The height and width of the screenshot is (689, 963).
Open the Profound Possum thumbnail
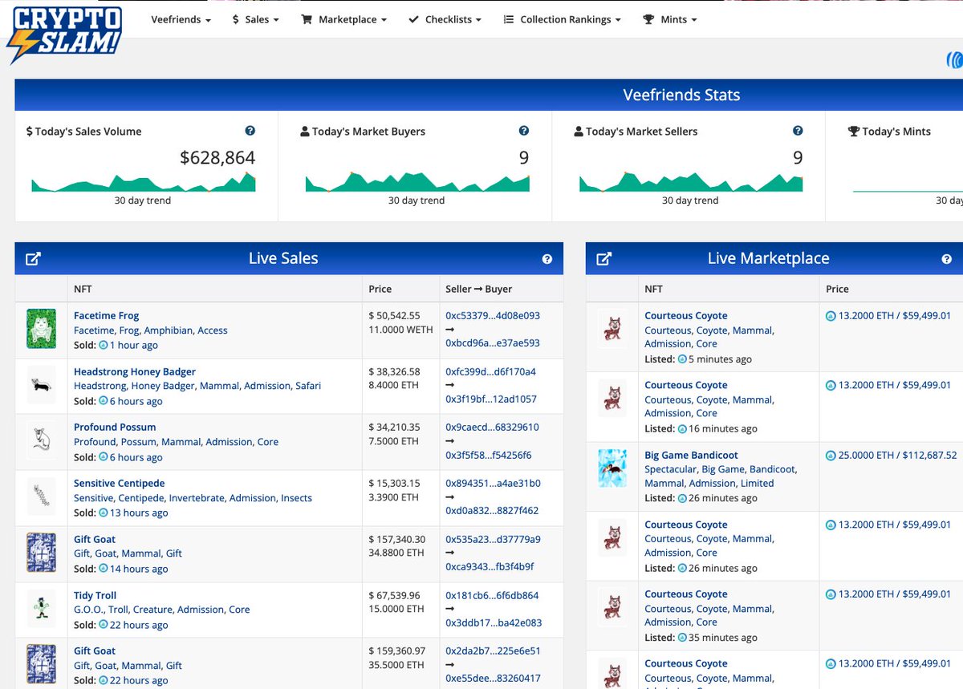(41, 440)
